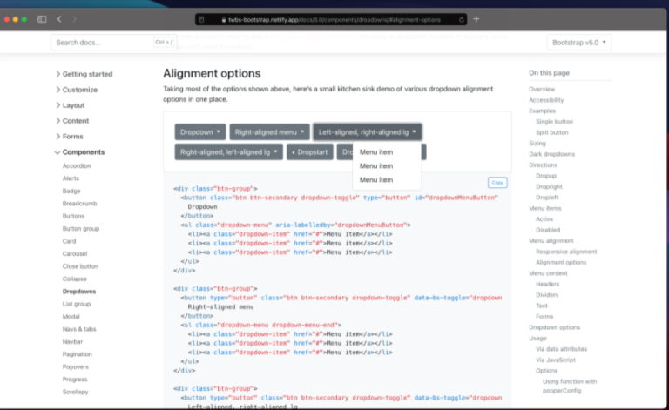Jump to Using function with popperConfig
Image resolution: width=669 pixels, height=410 pixels.
(570, 386)
